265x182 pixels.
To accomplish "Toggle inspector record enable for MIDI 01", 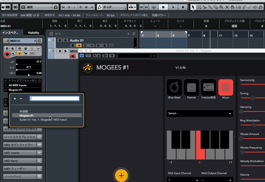I will 7,54.
